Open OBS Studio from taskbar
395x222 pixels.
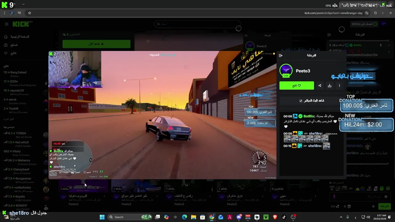point(293,217)
